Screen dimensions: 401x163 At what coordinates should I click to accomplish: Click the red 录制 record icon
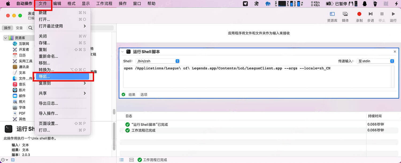[x=359, y=14]
